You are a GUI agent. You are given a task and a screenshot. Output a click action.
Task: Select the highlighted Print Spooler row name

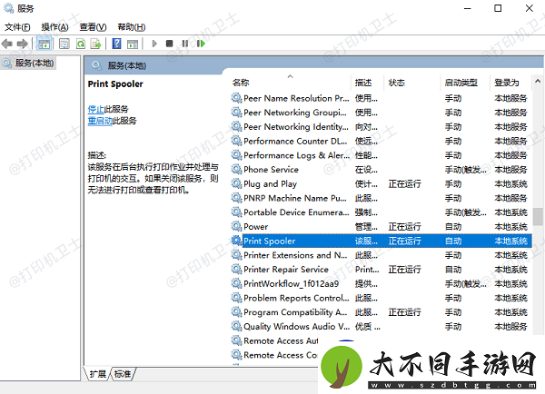click(x=270, y=241)
